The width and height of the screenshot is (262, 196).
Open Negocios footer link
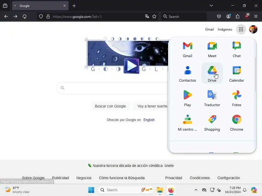[84, 178]
